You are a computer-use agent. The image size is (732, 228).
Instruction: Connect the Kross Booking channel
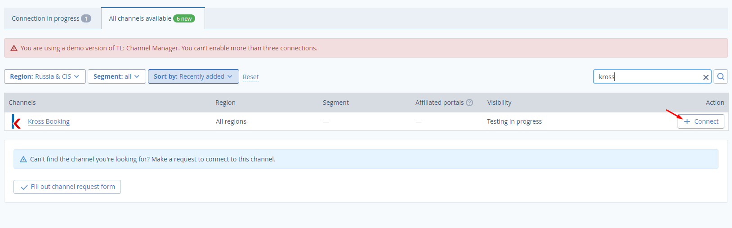(701, 121)
